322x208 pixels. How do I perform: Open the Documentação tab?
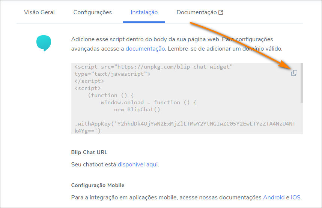point(200,12)
